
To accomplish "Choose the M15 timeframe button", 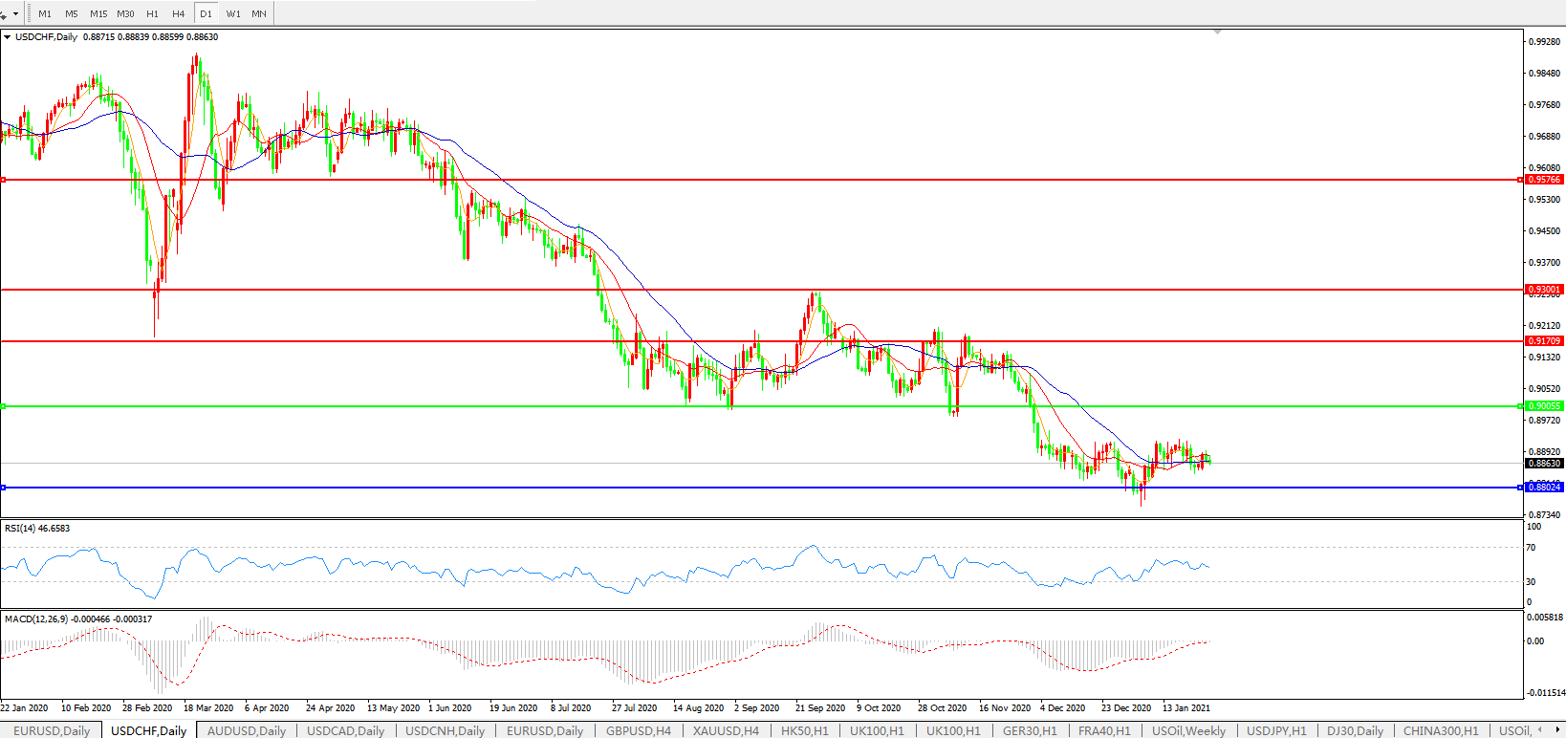I will coord(98,14).
